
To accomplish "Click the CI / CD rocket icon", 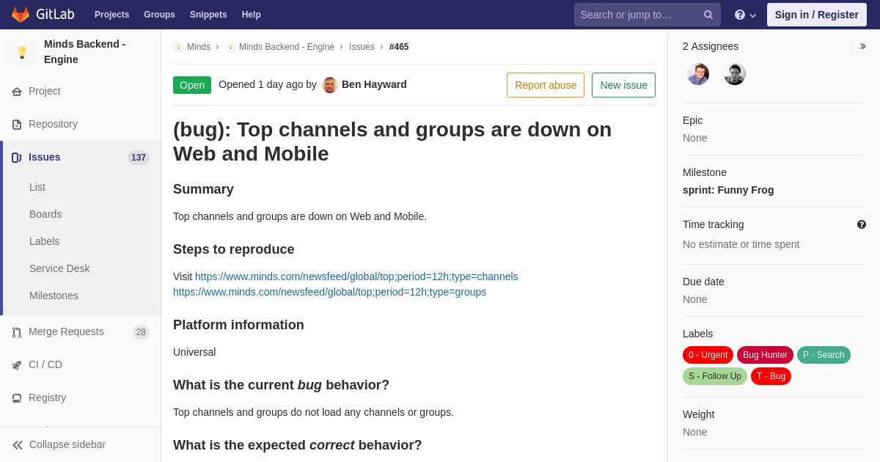I will point(17,365).
